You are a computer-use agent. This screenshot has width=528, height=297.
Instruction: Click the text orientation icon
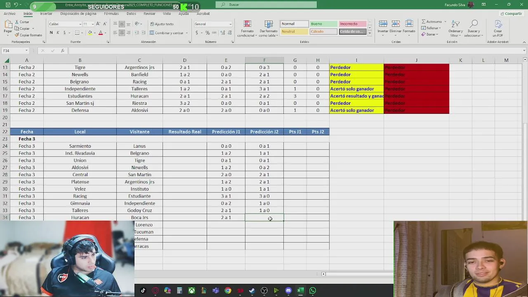pos(138,24)
